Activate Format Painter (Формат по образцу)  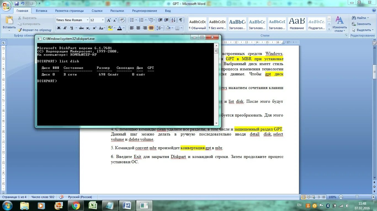point(34,30)
